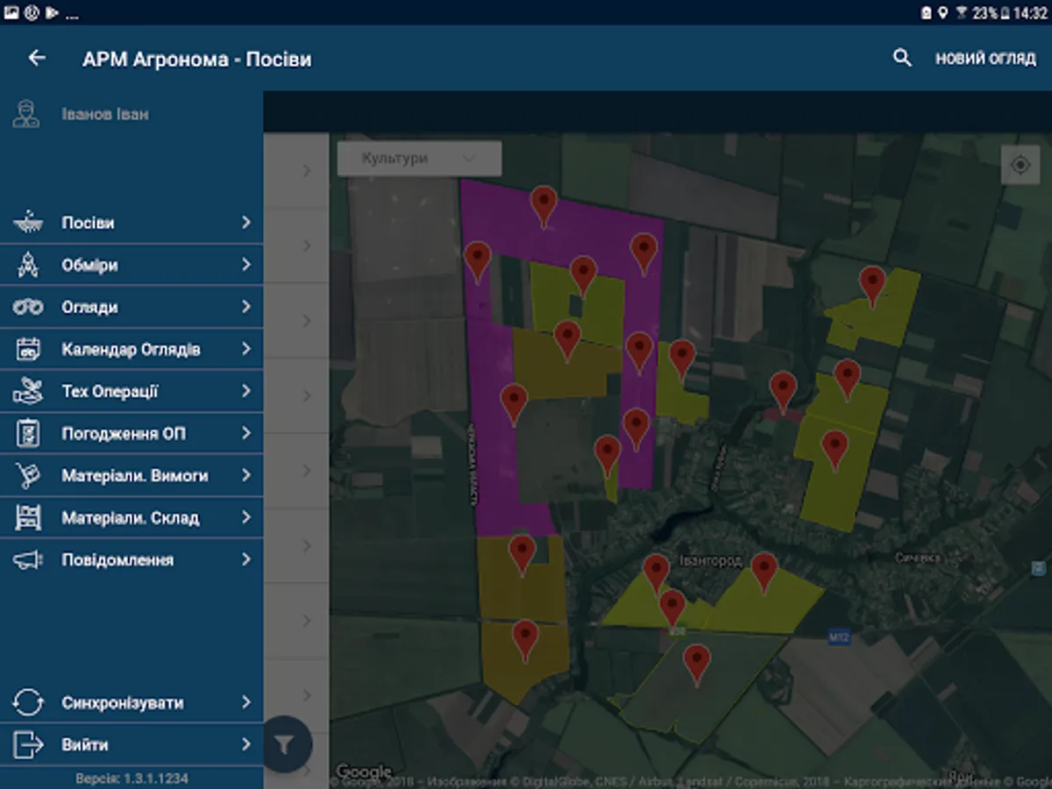1052x789 pixels.
Task: Click the Огляди binoculars icon
Action: click(x=29, y=307)
